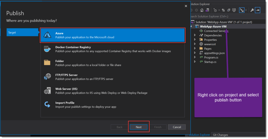
Task: Cancel the Publish dialog
Action: click(x=177, y=127)
